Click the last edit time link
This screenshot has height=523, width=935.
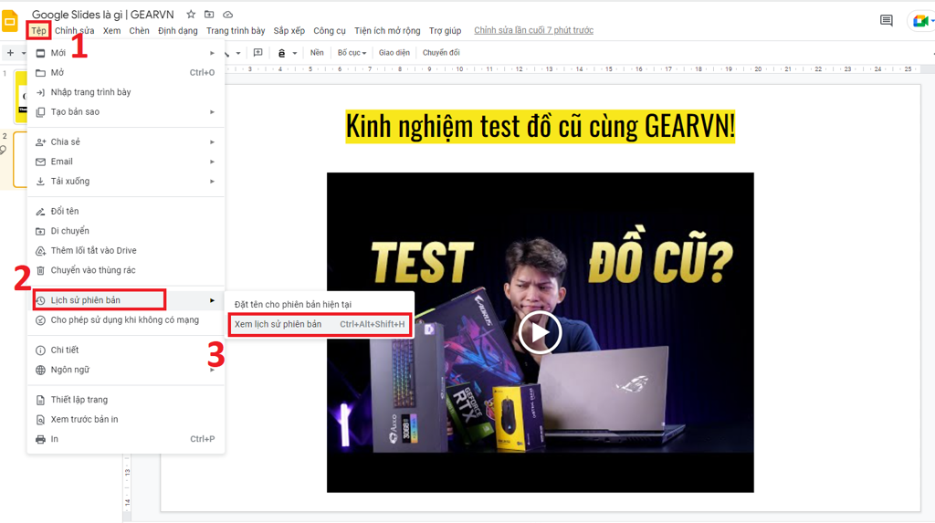(533, 30)
